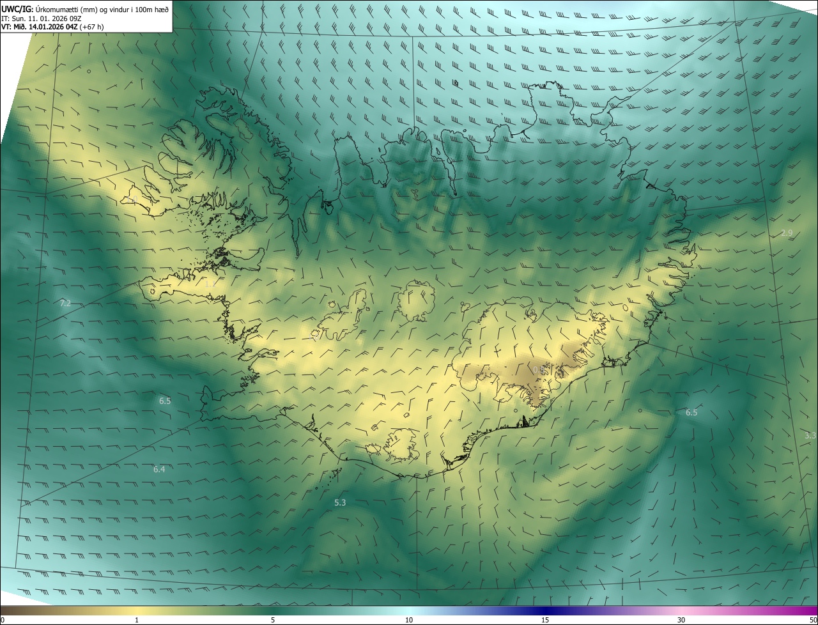This screenshot has width=818, height=625.
Task: Click the 30 tick on the color scale
Action: coord(681,620)
